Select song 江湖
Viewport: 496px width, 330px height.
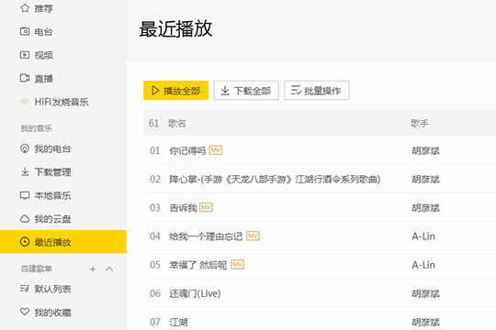(x=178, y=322)
